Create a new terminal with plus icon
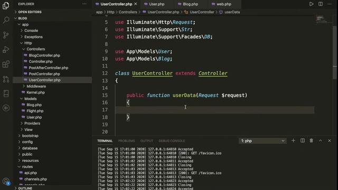338x190 pixels. click(x=293, y=141)
